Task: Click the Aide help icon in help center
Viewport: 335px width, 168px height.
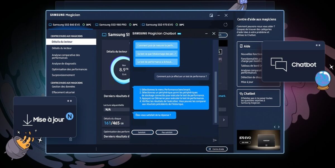Action: coord(241,46)
